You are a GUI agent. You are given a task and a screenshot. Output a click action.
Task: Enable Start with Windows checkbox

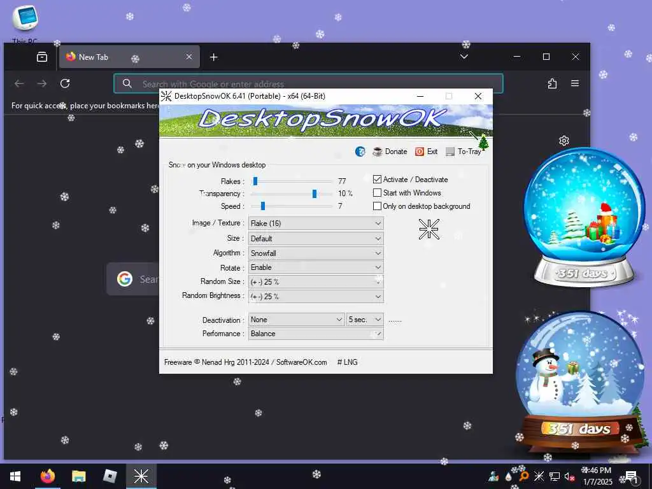coord(377,192)
